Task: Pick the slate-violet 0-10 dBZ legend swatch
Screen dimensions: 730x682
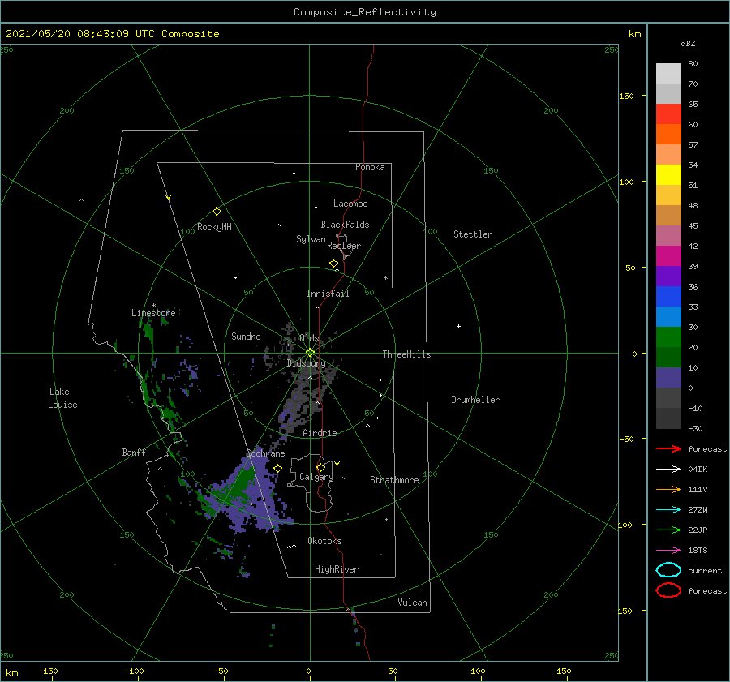Action: 668,377
